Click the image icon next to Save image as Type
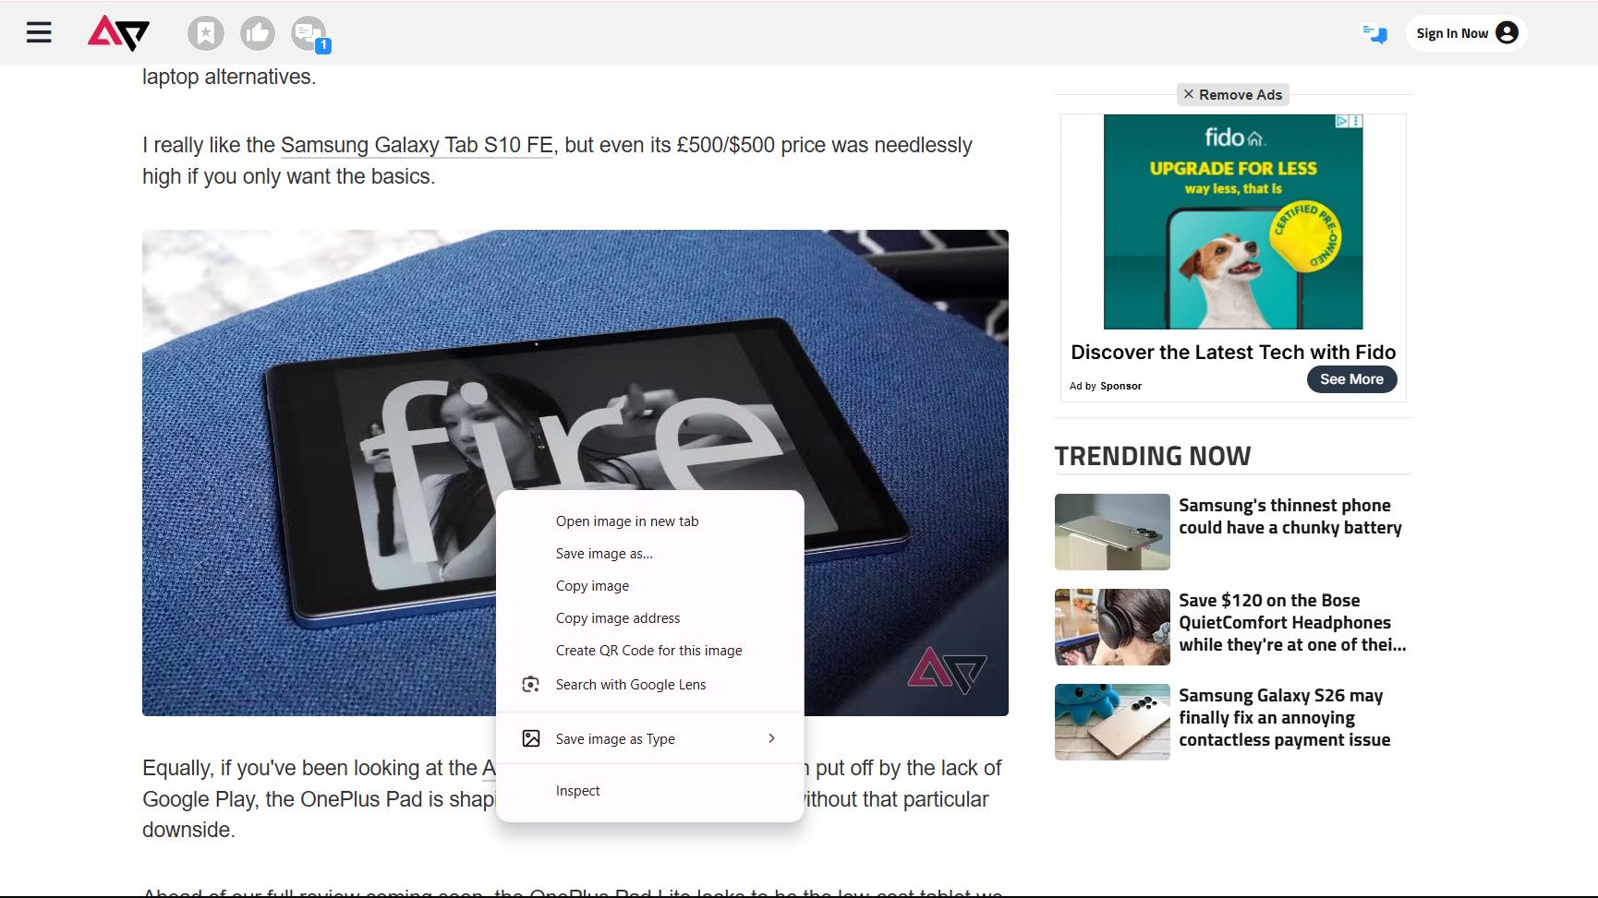 531,738
